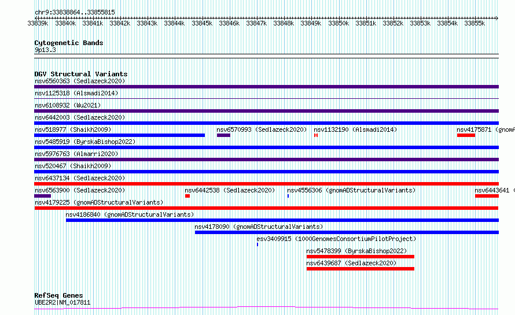Open variant nsv1132190 (Alsmadi2014) label
The image size is (515, 315).
pyautogui.click(x=355, y=129)
